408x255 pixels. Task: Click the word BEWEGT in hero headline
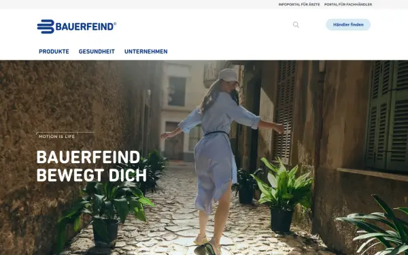70,175
